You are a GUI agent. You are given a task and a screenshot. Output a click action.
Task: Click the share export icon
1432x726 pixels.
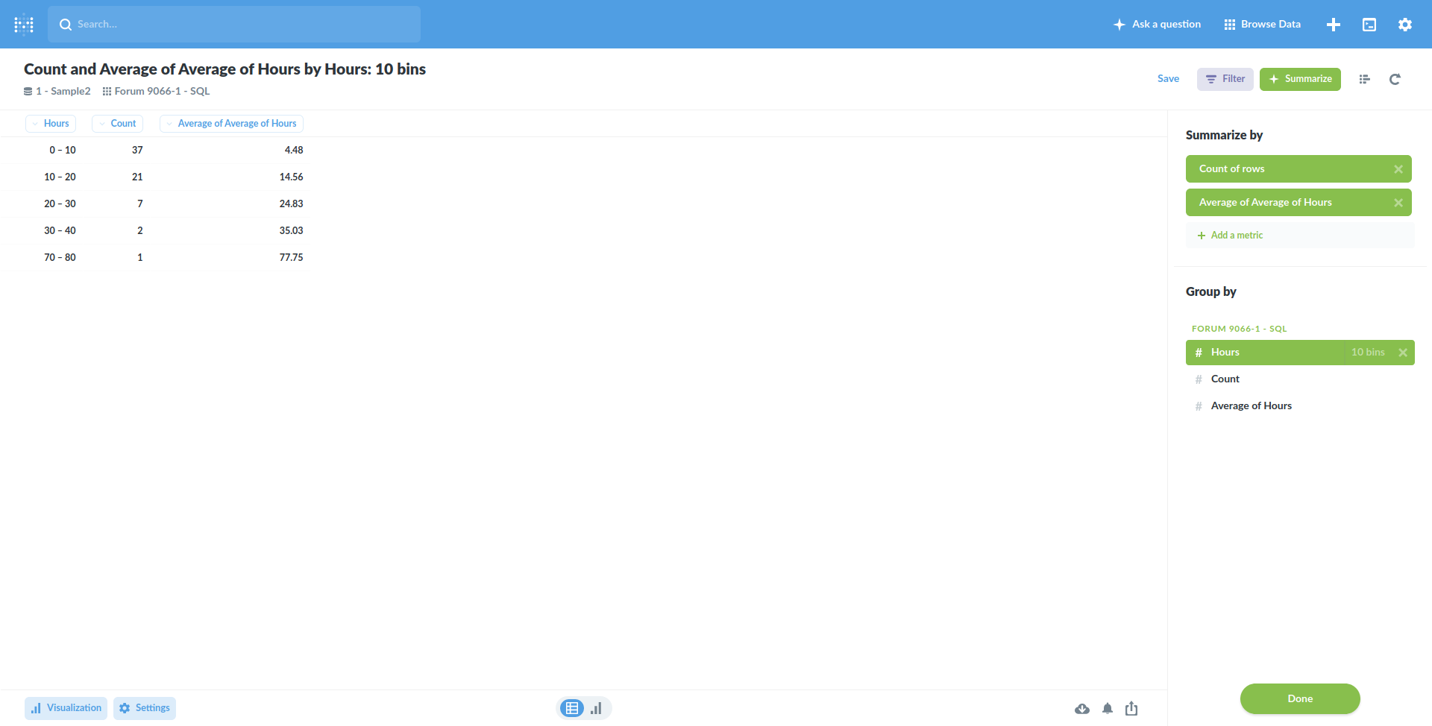(1131, 709)
